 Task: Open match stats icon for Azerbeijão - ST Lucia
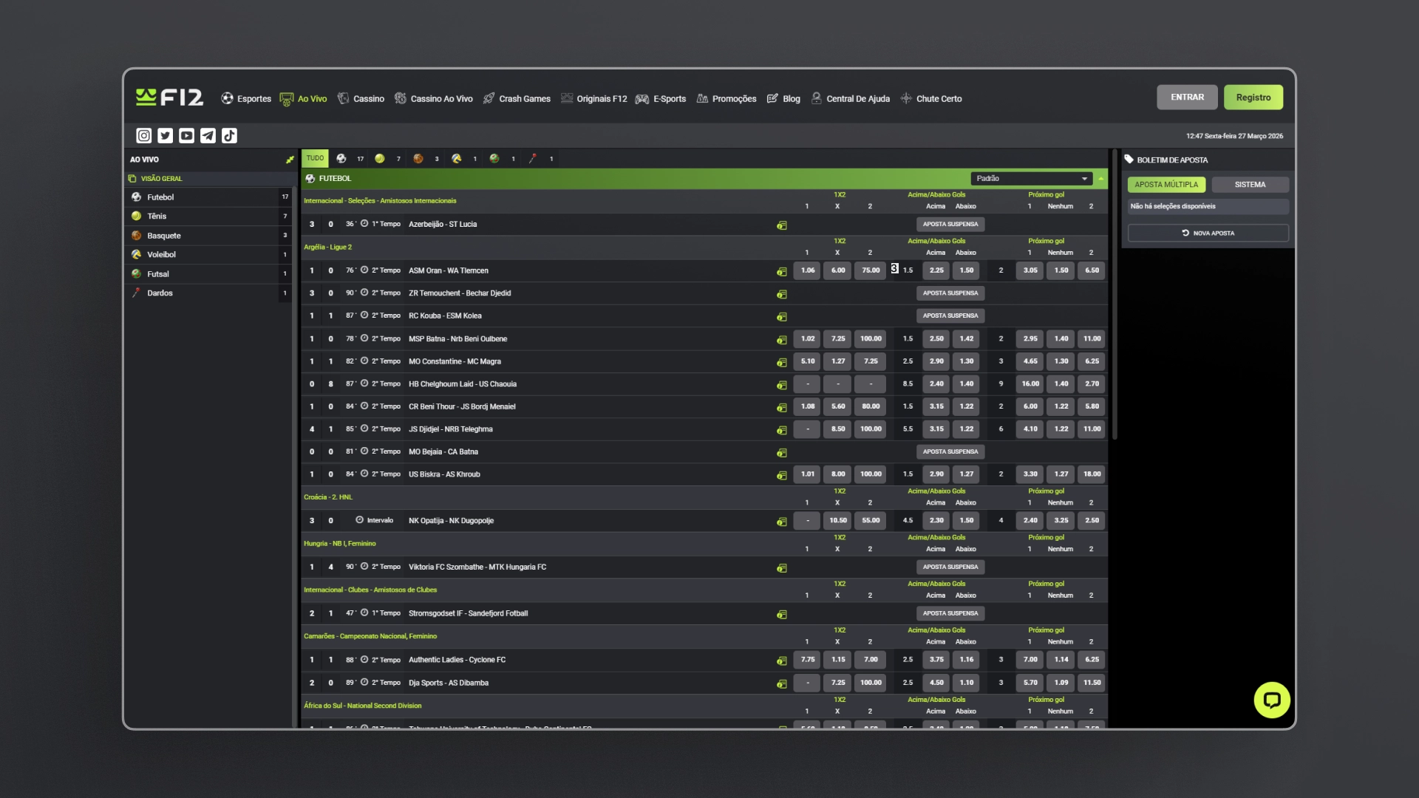tap(782, 225)
